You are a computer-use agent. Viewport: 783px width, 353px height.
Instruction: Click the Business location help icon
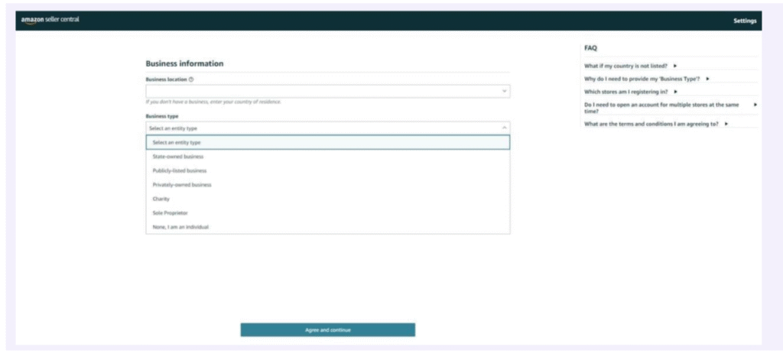(191, 79)
